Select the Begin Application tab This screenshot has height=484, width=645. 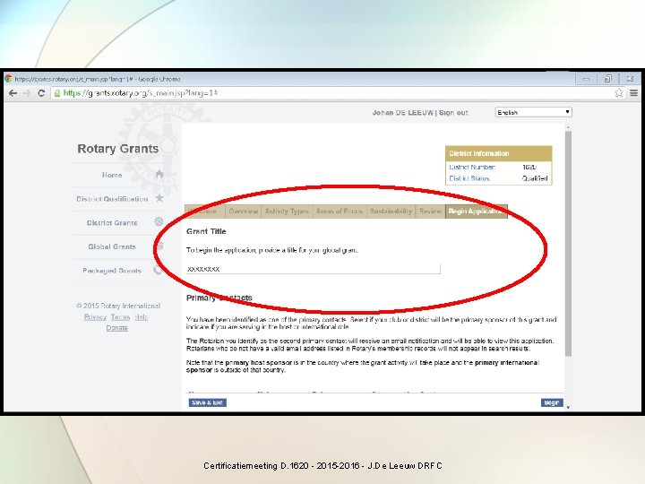477,212
